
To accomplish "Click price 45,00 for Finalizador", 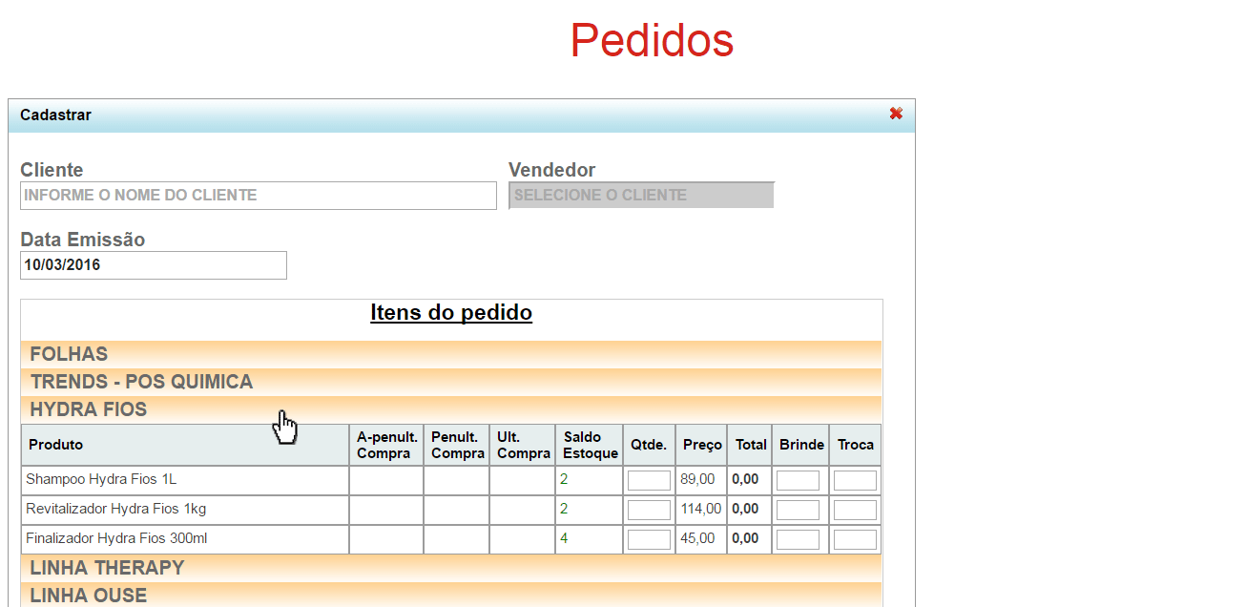I will coord(697,538).
